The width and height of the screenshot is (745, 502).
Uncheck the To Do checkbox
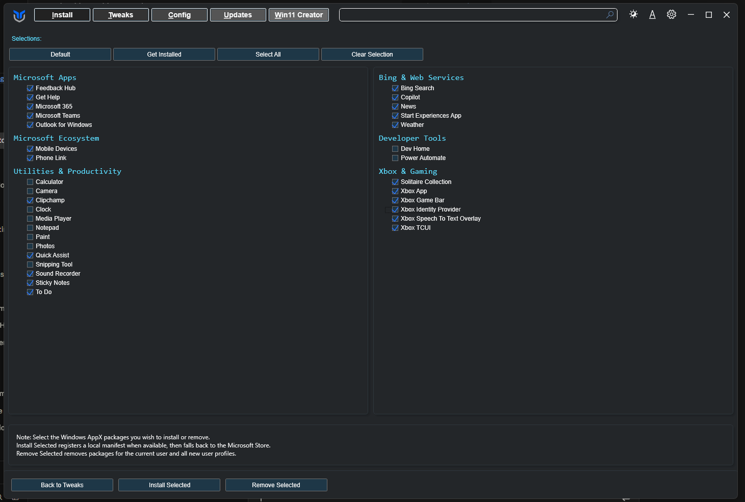pyautogui.click(x=30, y=292)
